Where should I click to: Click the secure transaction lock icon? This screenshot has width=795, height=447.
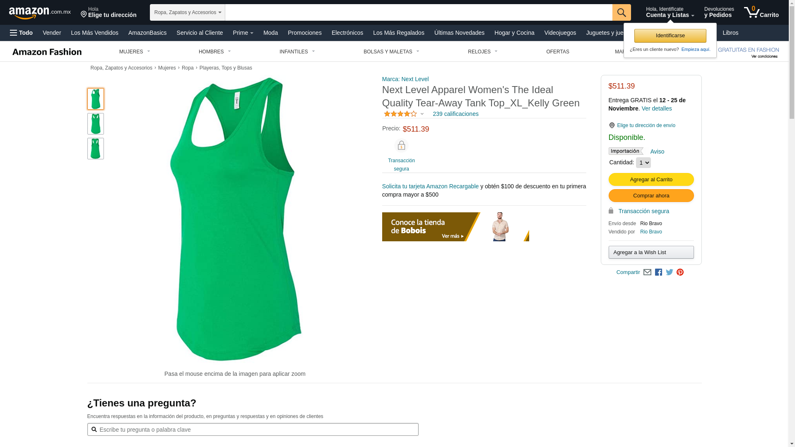pyautogui.click(x=401, y=146)
